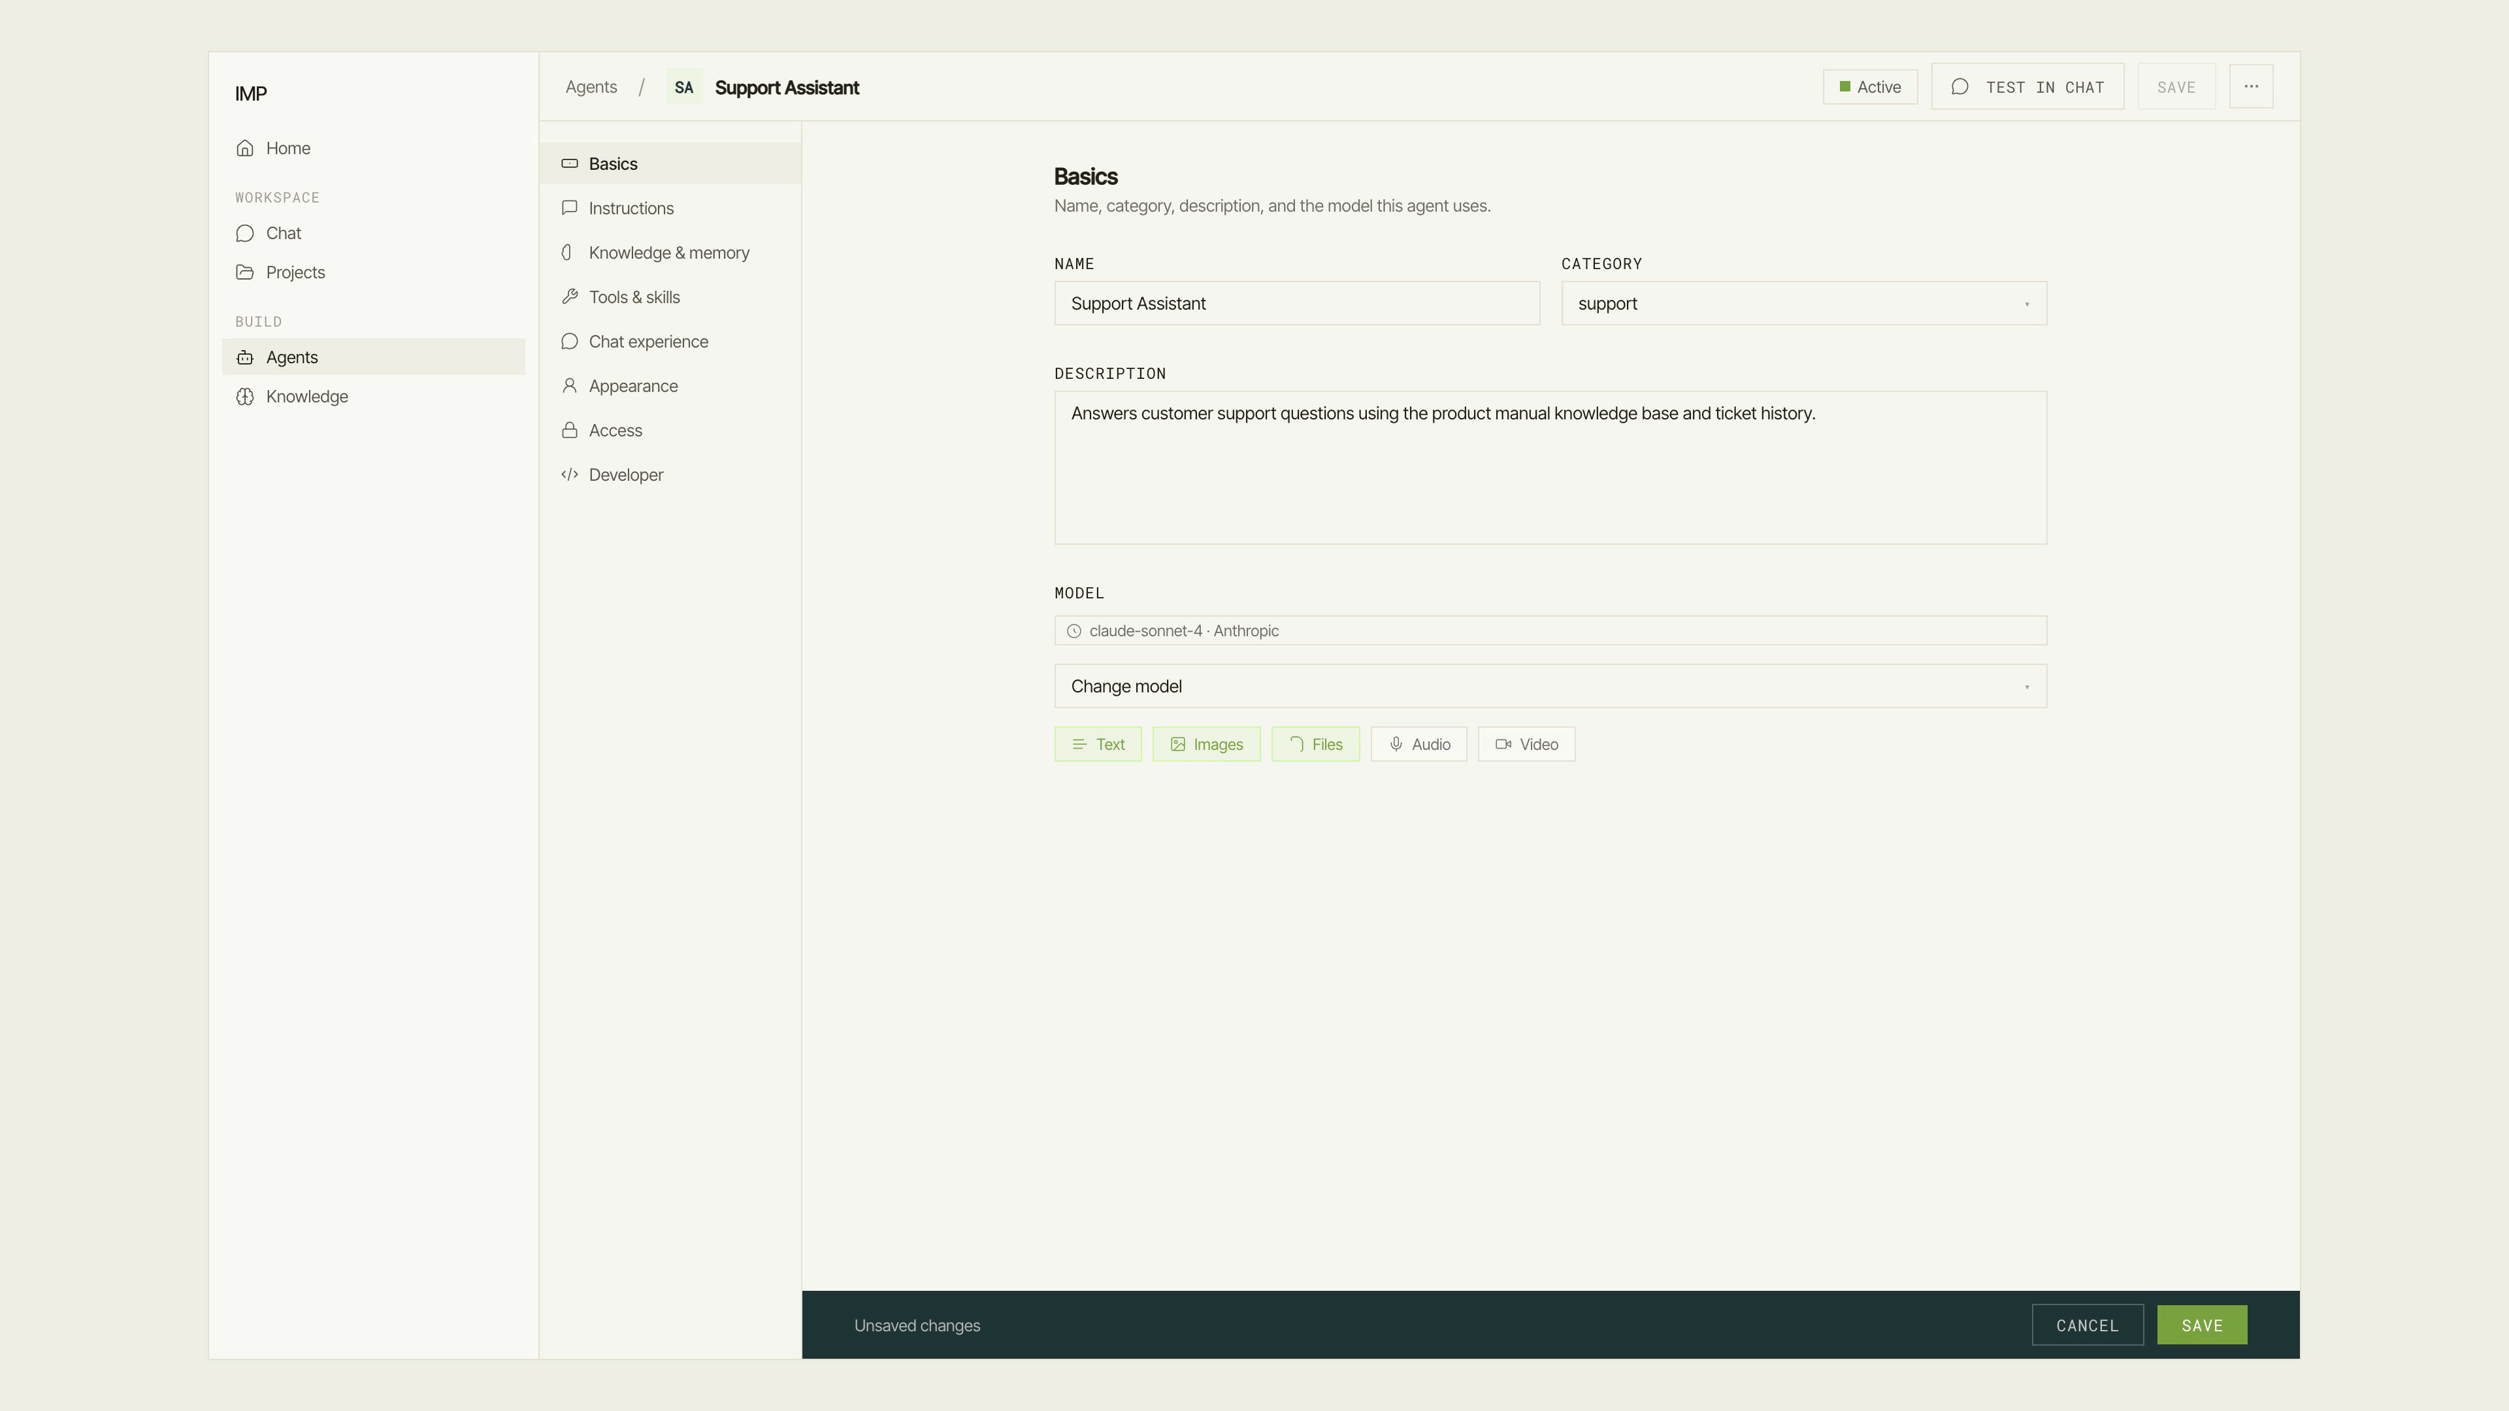Click the Knowledge & memory icon

(567, 252)
